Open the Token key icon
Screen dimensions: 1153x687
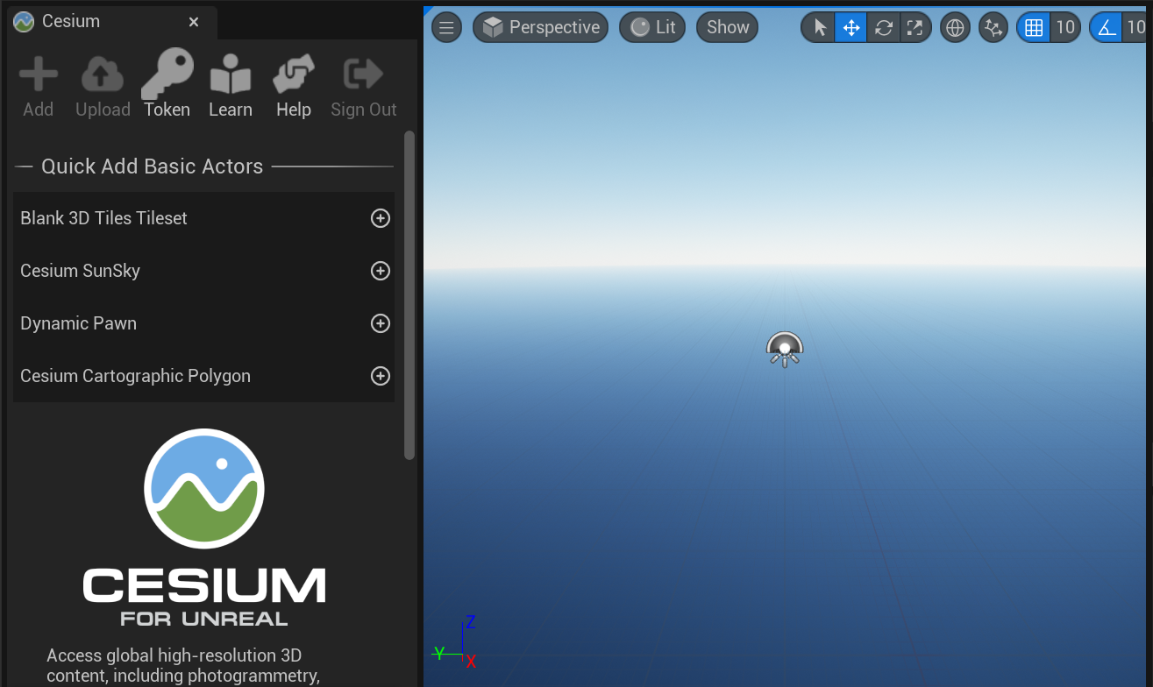click(167, 74)
